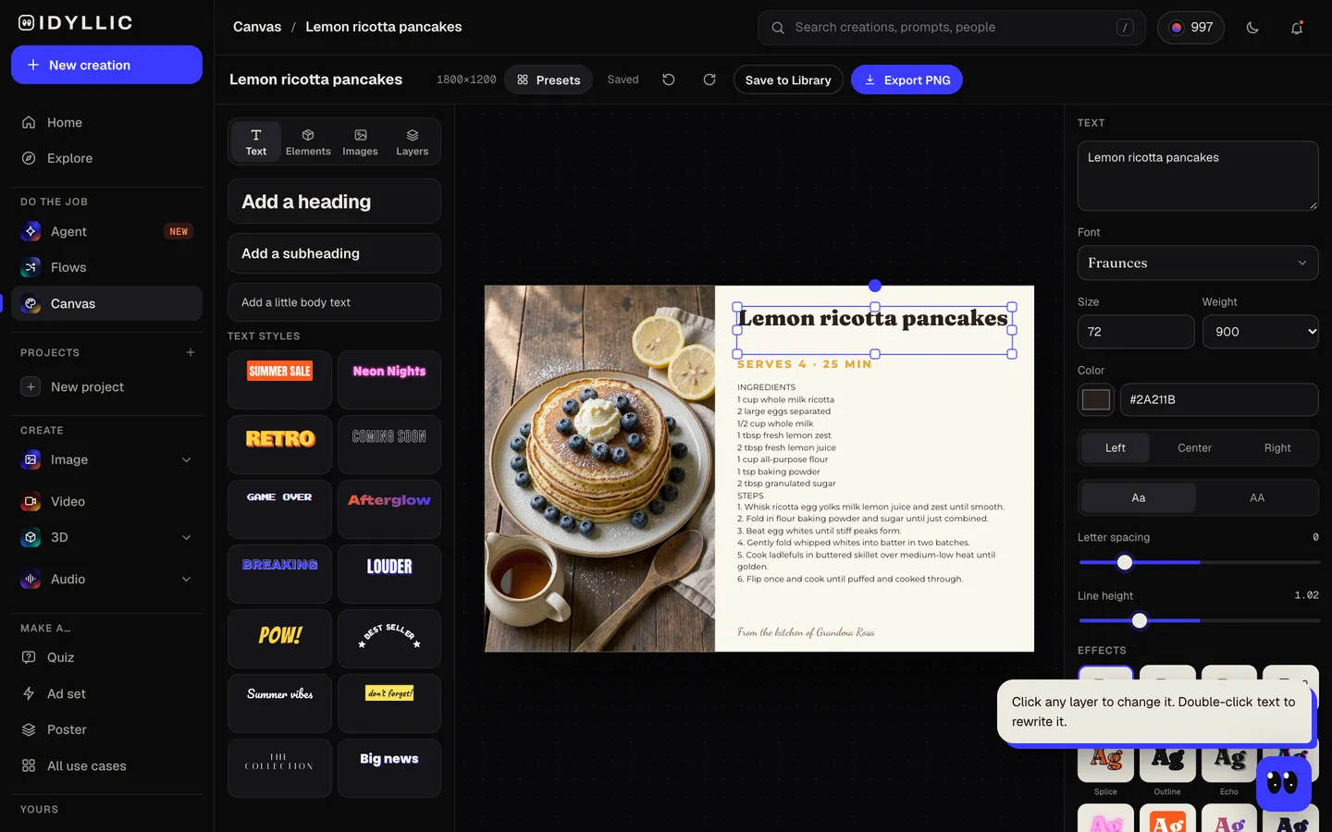Switch to the Images tab
The height and width of the screenshot is (832, 1332).
click(x=360, y=141)
